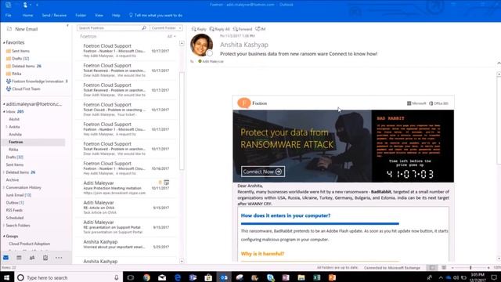Image resolution: width=501 pixels, height=282 pixels.
Task: Open the Skype taskbar icon
Action: click(270, 277)
